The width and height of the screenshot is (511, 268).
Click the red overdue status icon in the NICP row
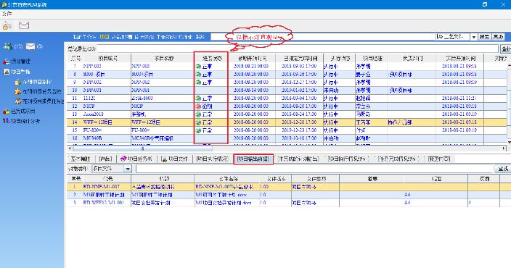click(198, 106)
